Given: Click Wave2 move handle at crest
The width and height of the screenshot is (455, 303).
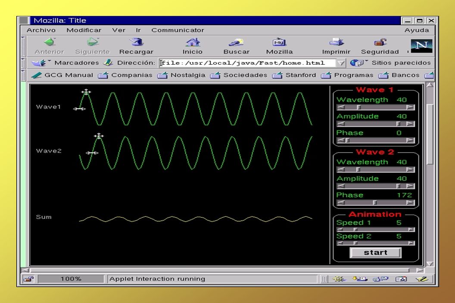Looking at the screenshot, I should (x=99, y=136).
